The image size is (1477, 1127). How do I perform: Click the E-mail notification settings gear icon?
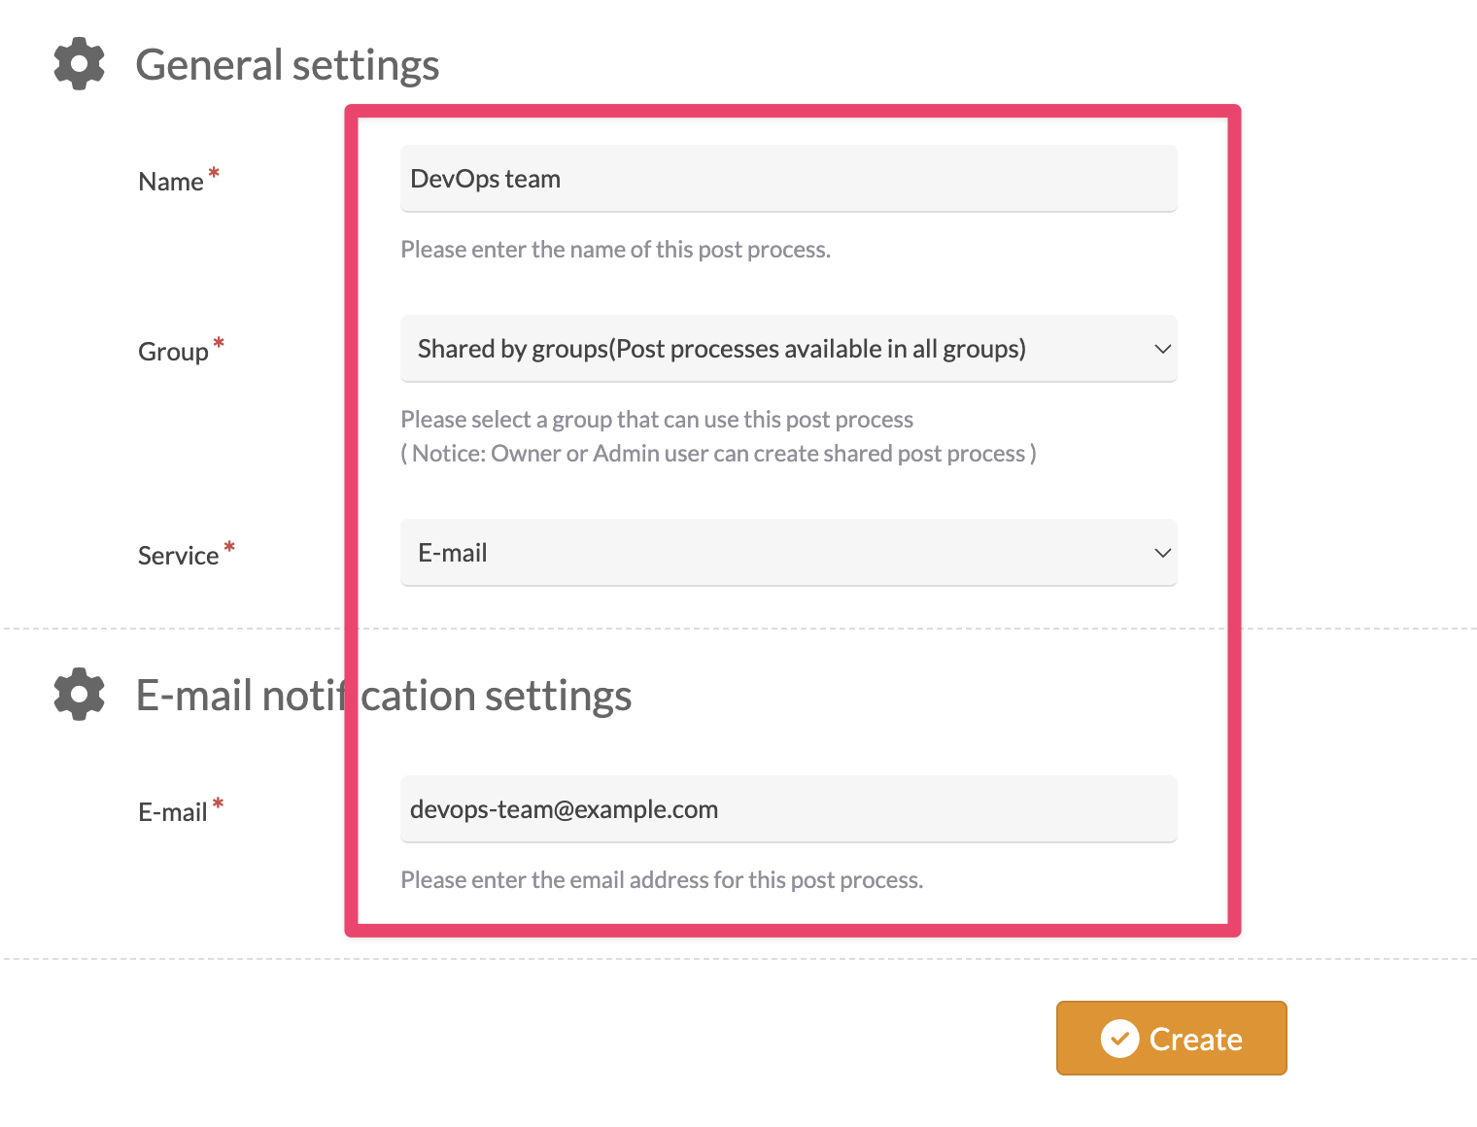click(x=79, y=694)
